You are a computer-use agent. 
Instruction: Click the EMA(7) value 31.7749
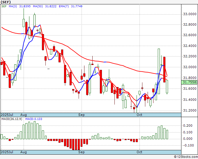click(77, 6)
